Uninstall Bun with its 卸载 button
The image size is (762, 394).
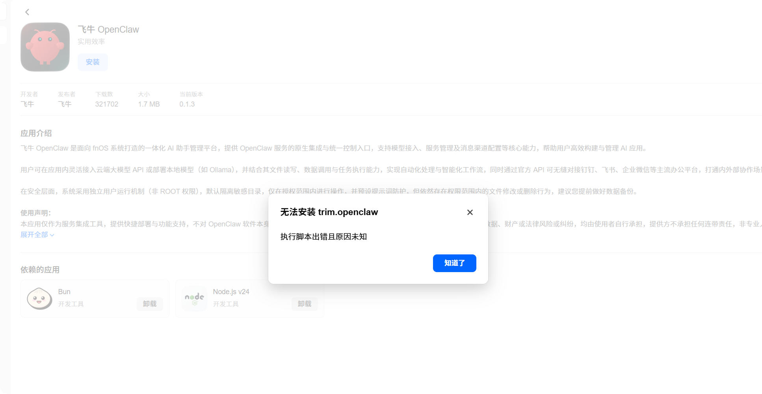(150, 304)
